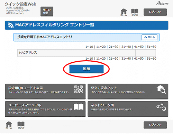This screenshot has width=173, height=134.
Task: Select upper 51~60 page link
Action: 152,47
